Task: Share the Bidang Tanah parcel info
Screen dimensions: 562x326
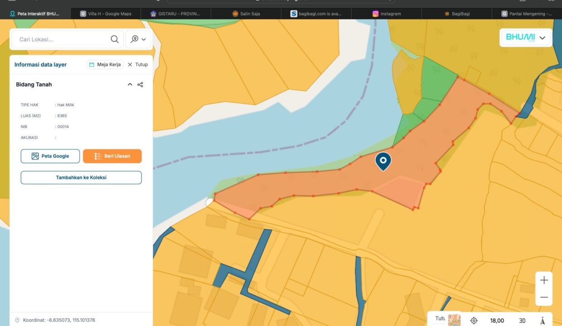Action: coord(140,85)
